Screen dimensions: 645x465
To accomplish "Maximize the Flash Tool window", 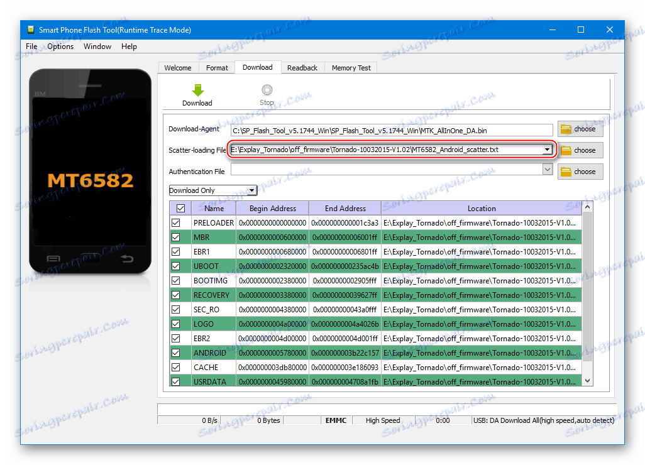I will coord(581,30).
